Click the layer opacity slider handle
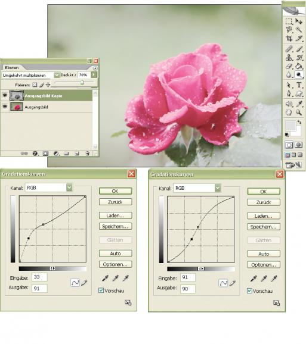 click(x=82, y=82)
